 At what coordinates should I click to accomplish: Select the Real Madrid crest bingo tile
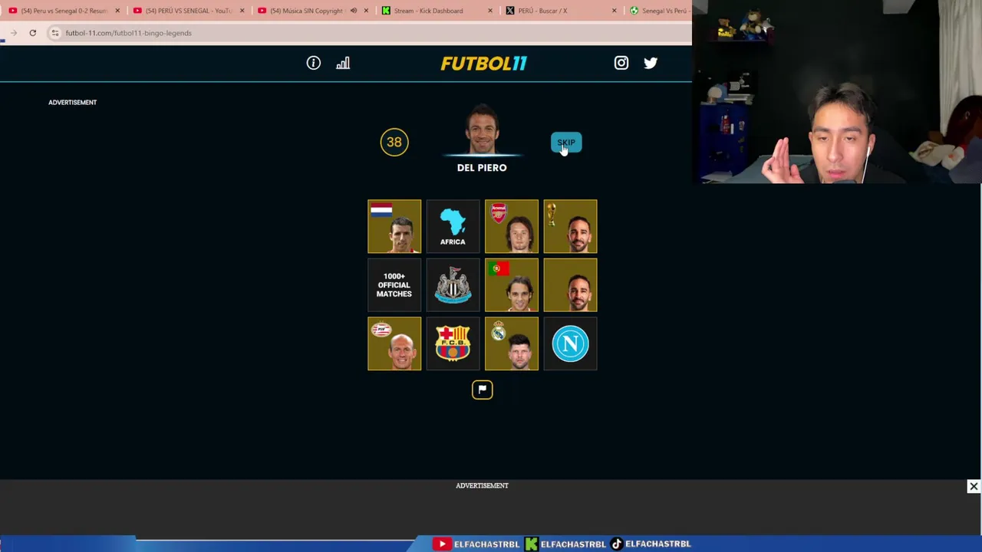512,343
